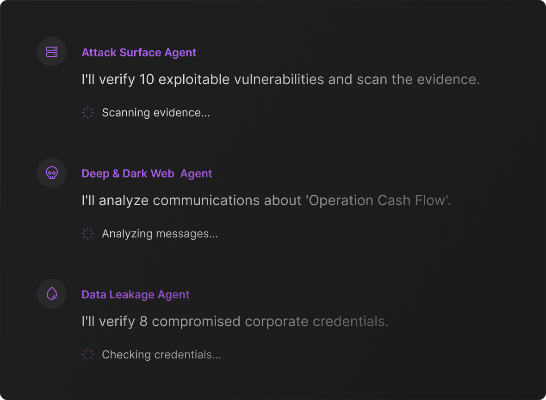The image size is (546, 400).
Task: Click the spinner beside Scanning evidence
Action: 88,113
